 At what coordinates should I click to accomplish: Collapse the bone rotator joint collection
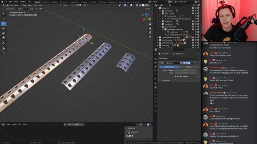point(160,27)
